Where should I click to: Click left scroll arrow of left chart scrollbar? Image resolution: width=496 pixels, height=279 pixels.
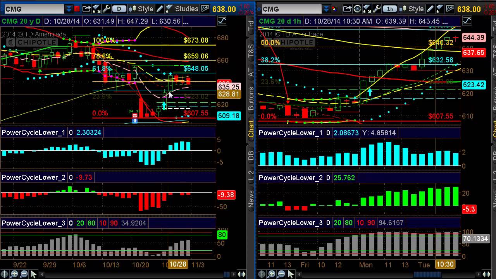[41, 274]
